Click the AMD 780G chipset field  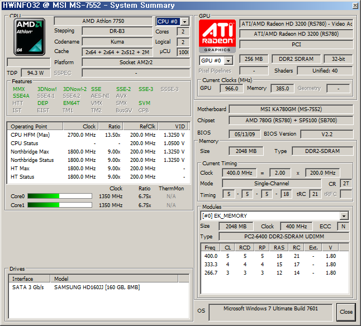point(291,120)
